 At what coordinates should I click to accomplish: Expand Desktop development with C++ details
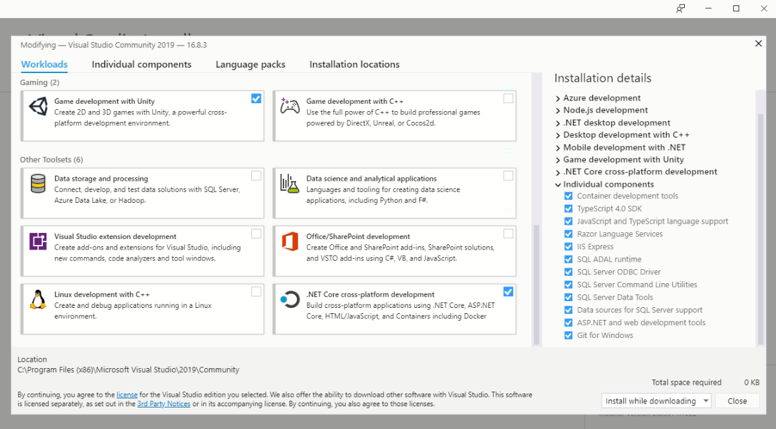click(x=558, y=135)
